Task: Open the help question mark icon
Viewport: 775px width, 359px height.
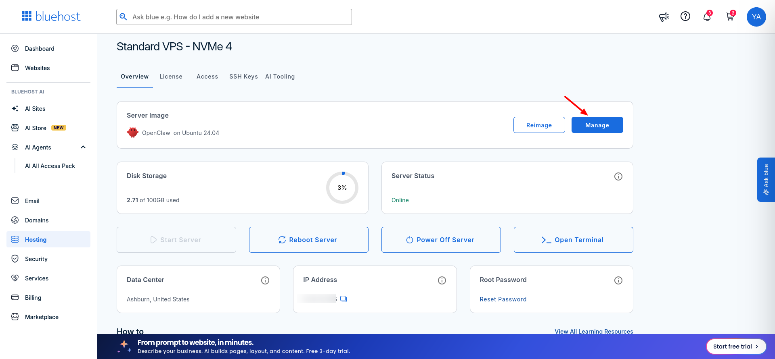Action: (x=685, y=16)
